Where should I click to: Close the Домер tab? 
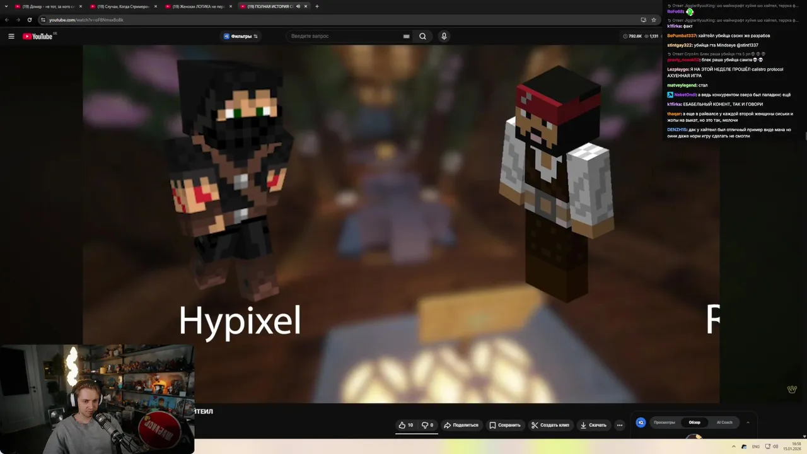tap(81, 6)
